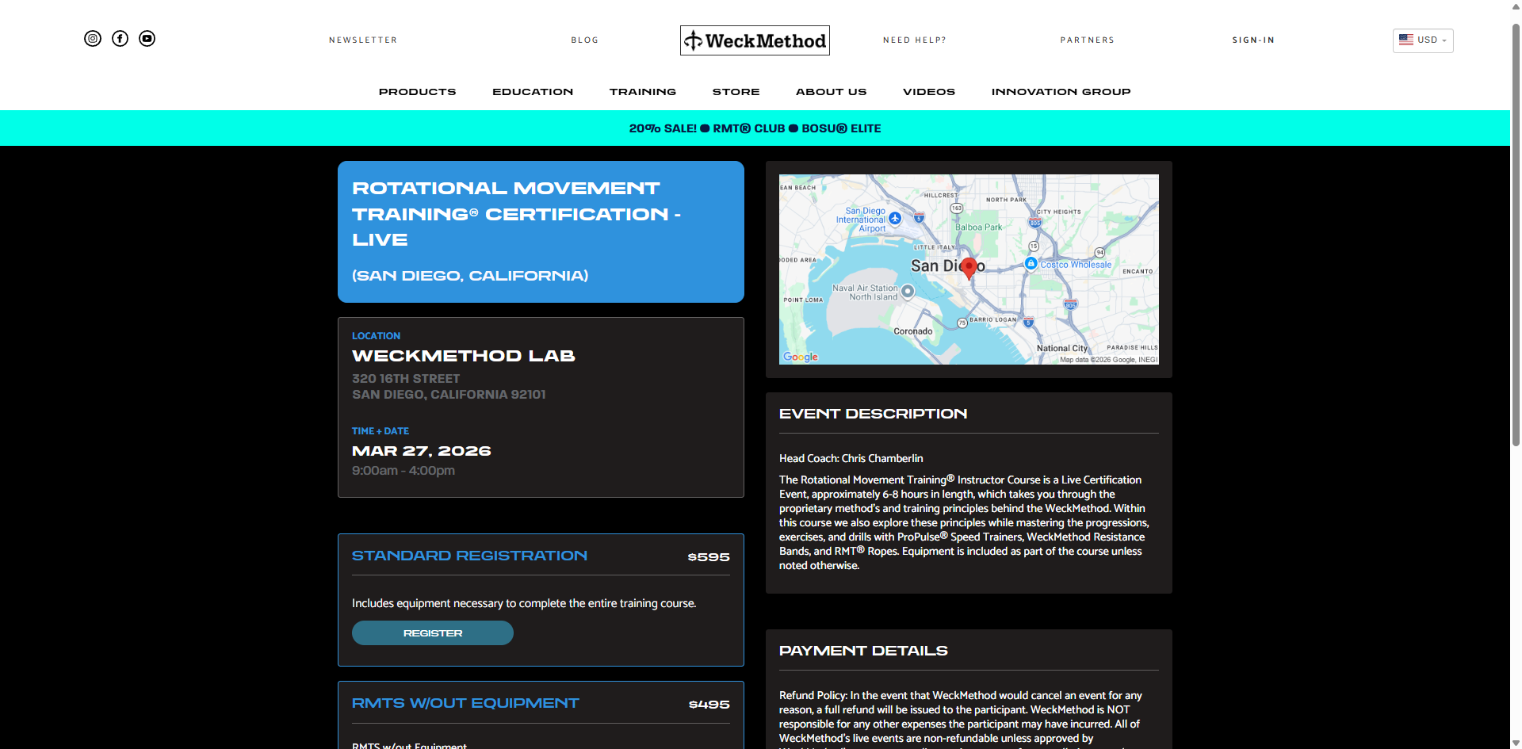Click the San Diego map image
The image size is (1522, 749).
coord(969,269)
